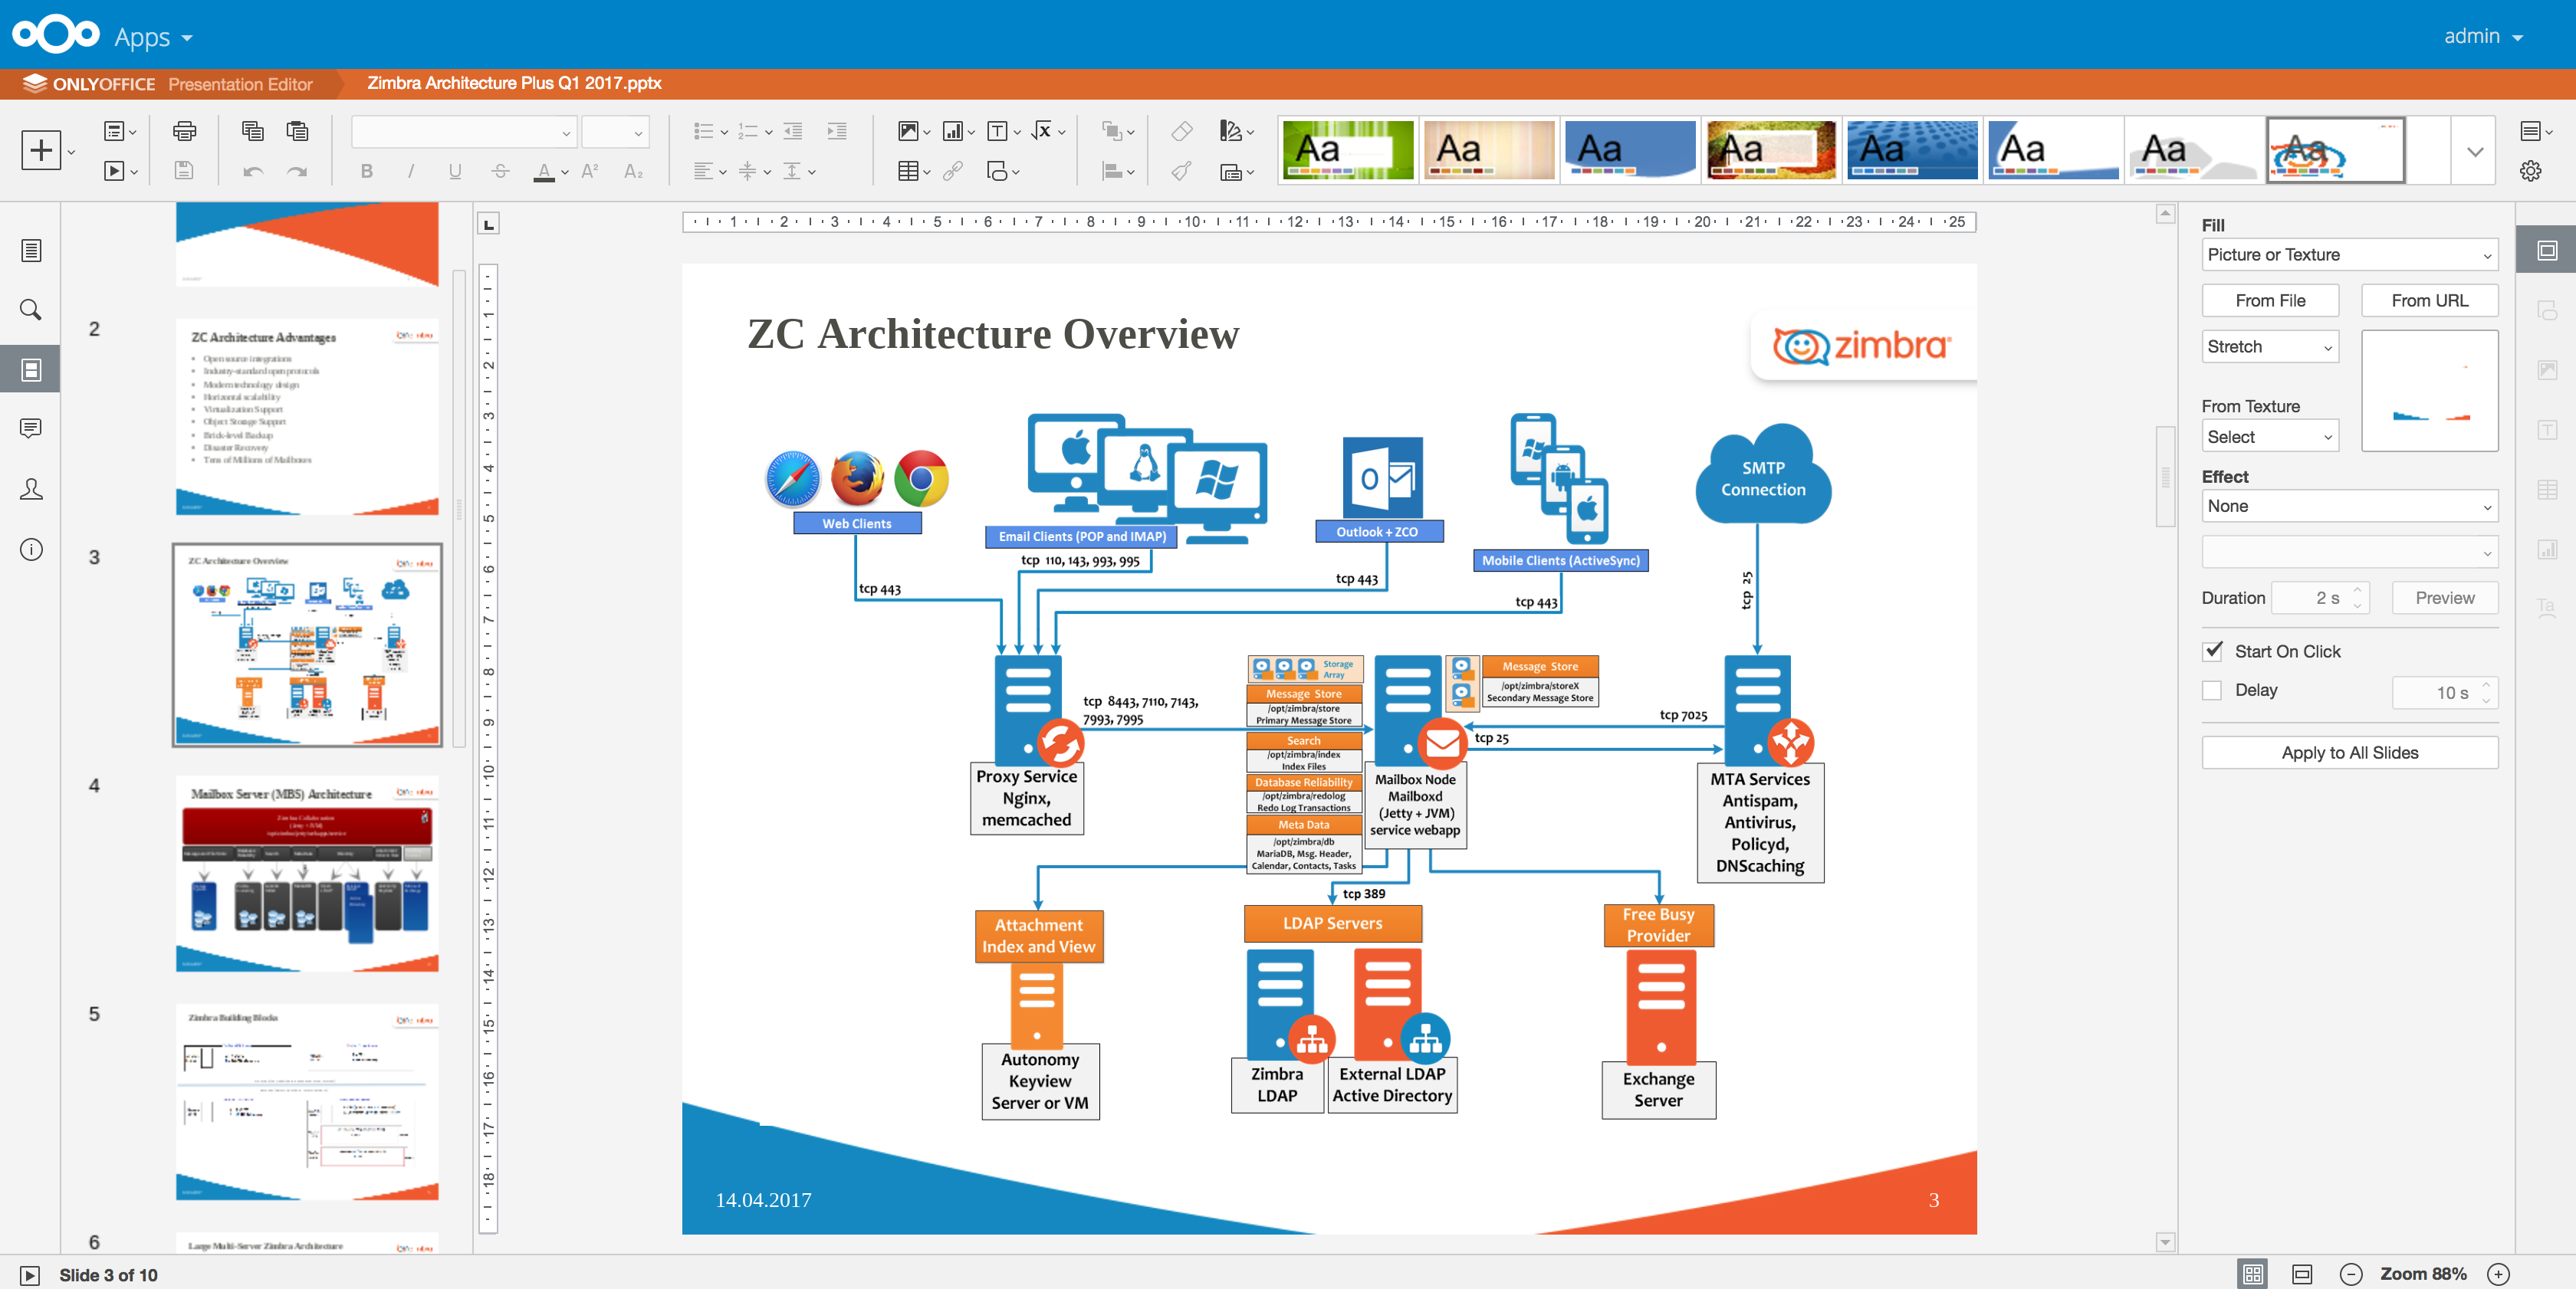This screenshot has height=1289, width=2576.
Task: Click the Print icon in toolbar
Action: pos(184,131)
